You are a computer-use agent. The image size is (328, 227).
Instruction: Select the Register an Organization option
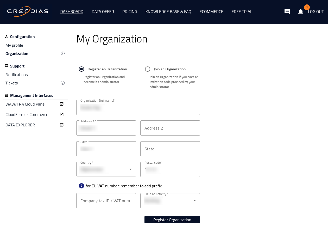click(81, 69)
